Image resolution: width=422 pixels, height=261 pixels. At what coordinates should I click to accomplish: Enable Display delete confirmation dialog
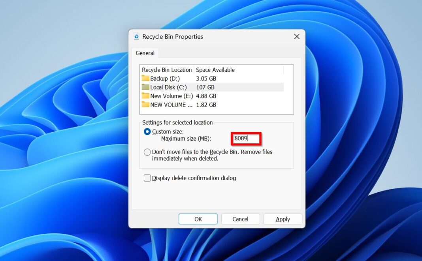click(x=147, y=178)
